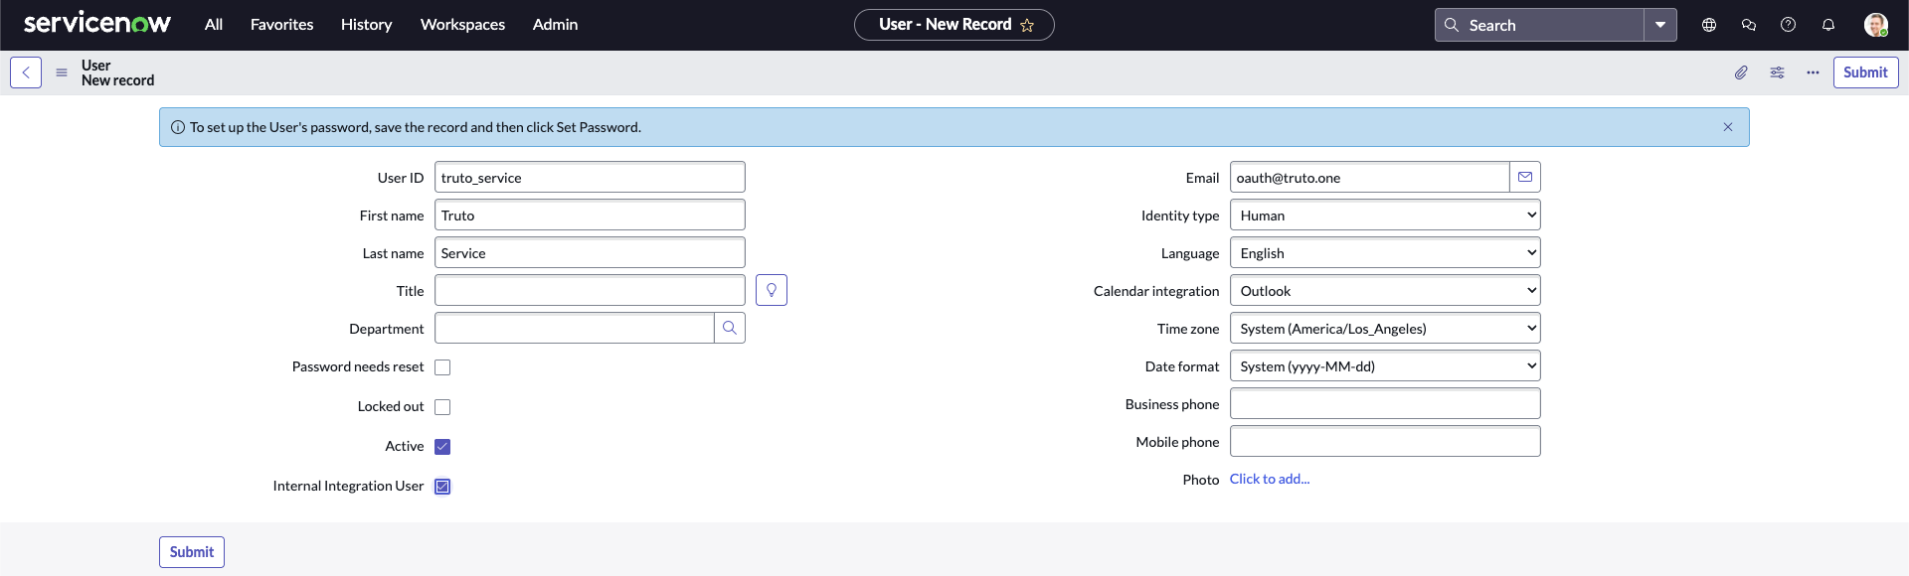Click into the Email field
Viewport: 1909px width, 576px height.
click(1369, 177)
